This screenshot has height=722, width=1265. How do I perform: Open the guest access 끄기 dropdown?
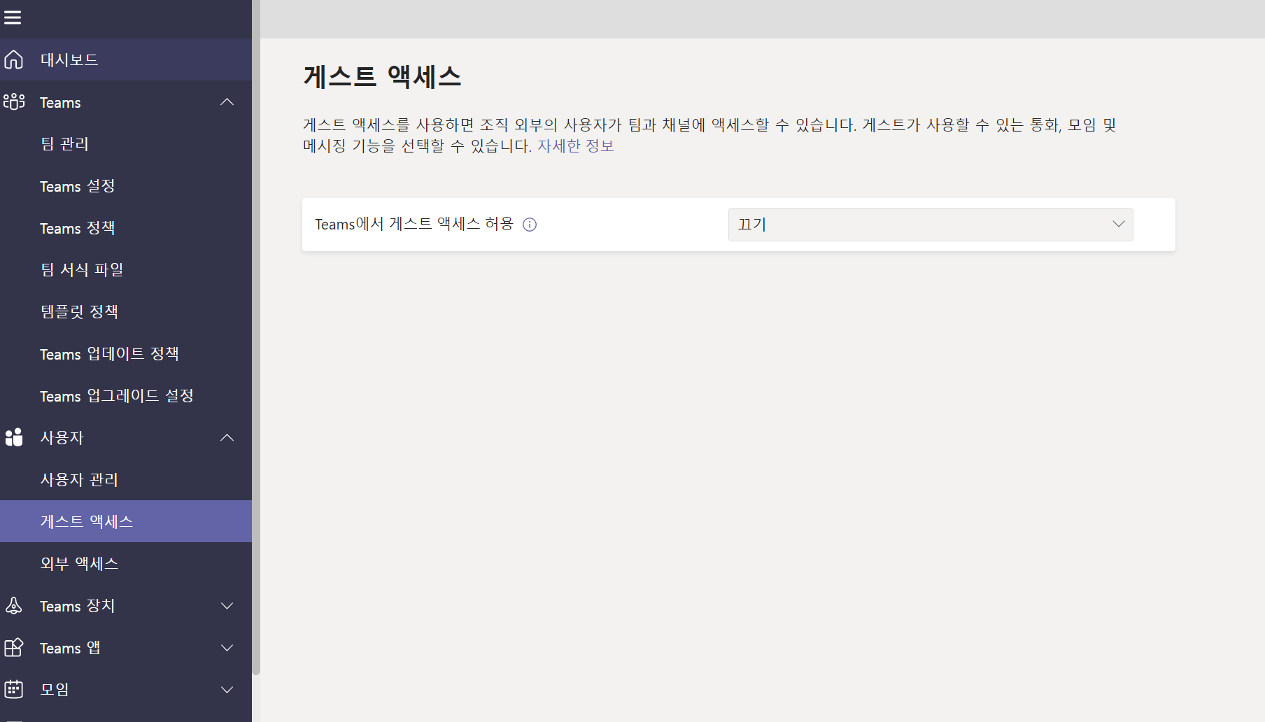(x=931, y=225)
